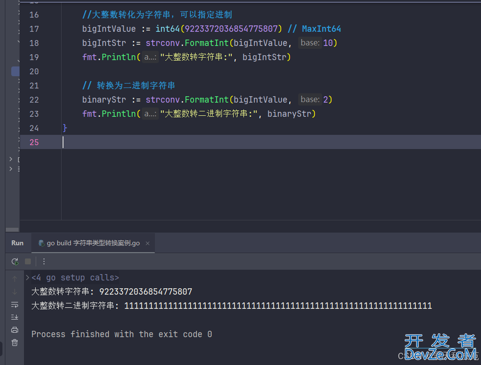Clear all console output with trash
Viewport: 481px width, 365px height.
click(14, 343)
